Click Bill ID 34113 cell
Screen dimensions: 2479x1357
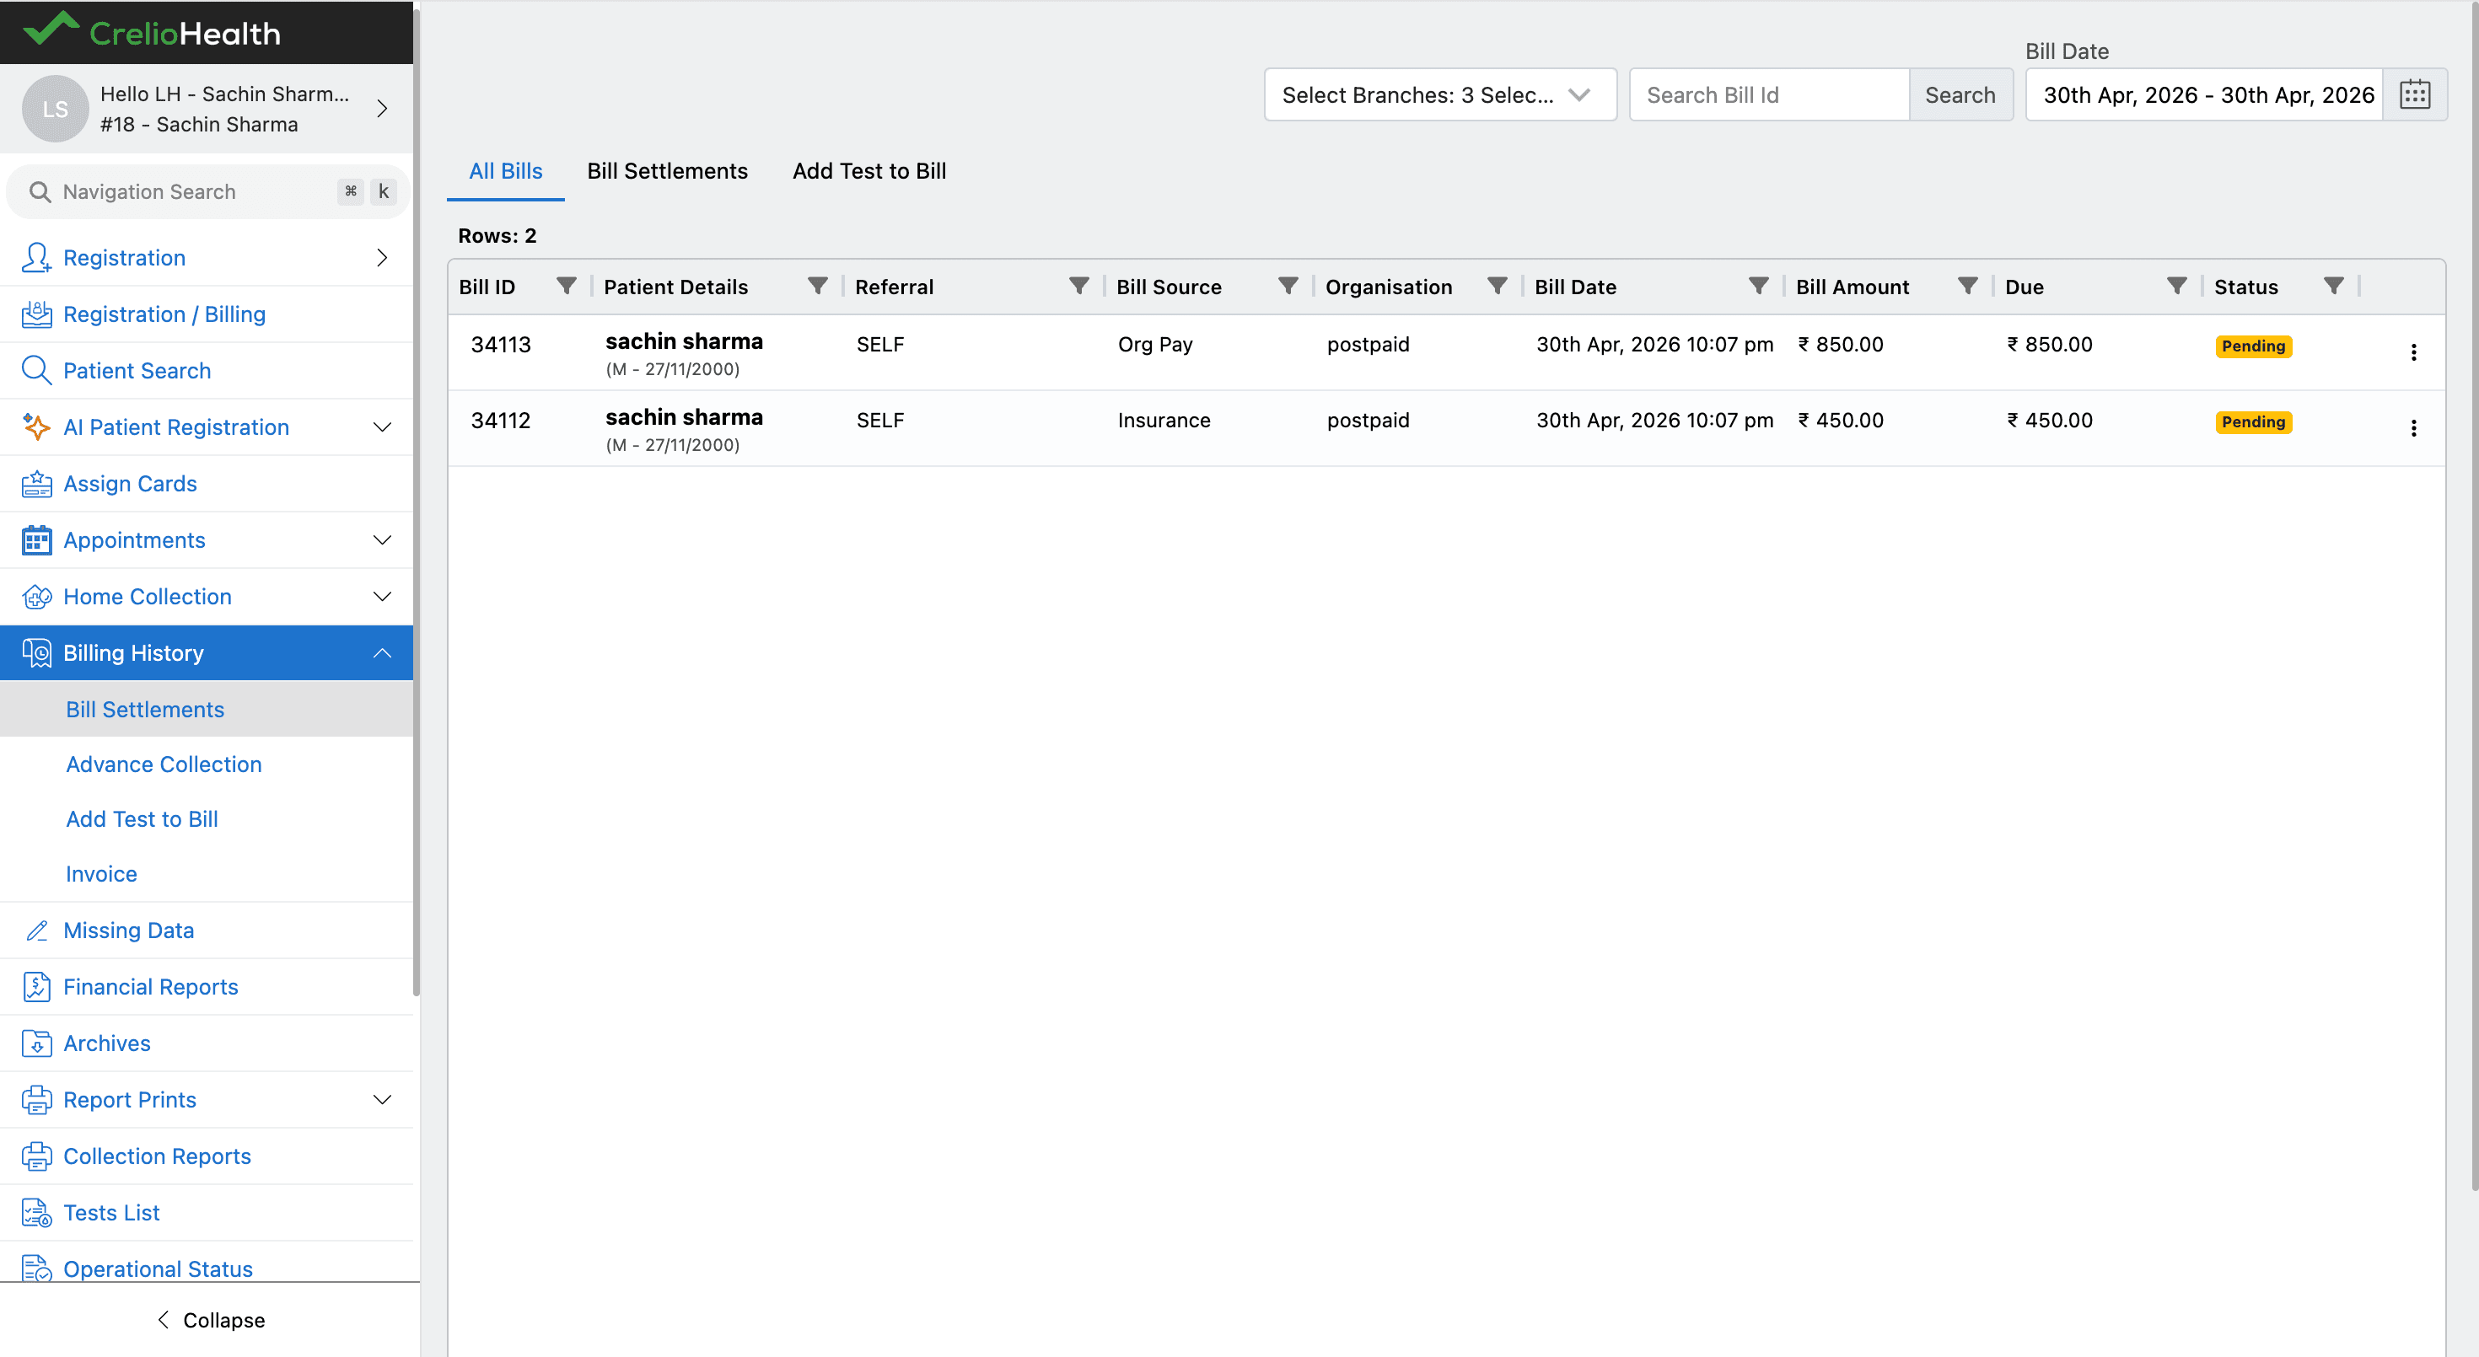[x=500, y=344]
